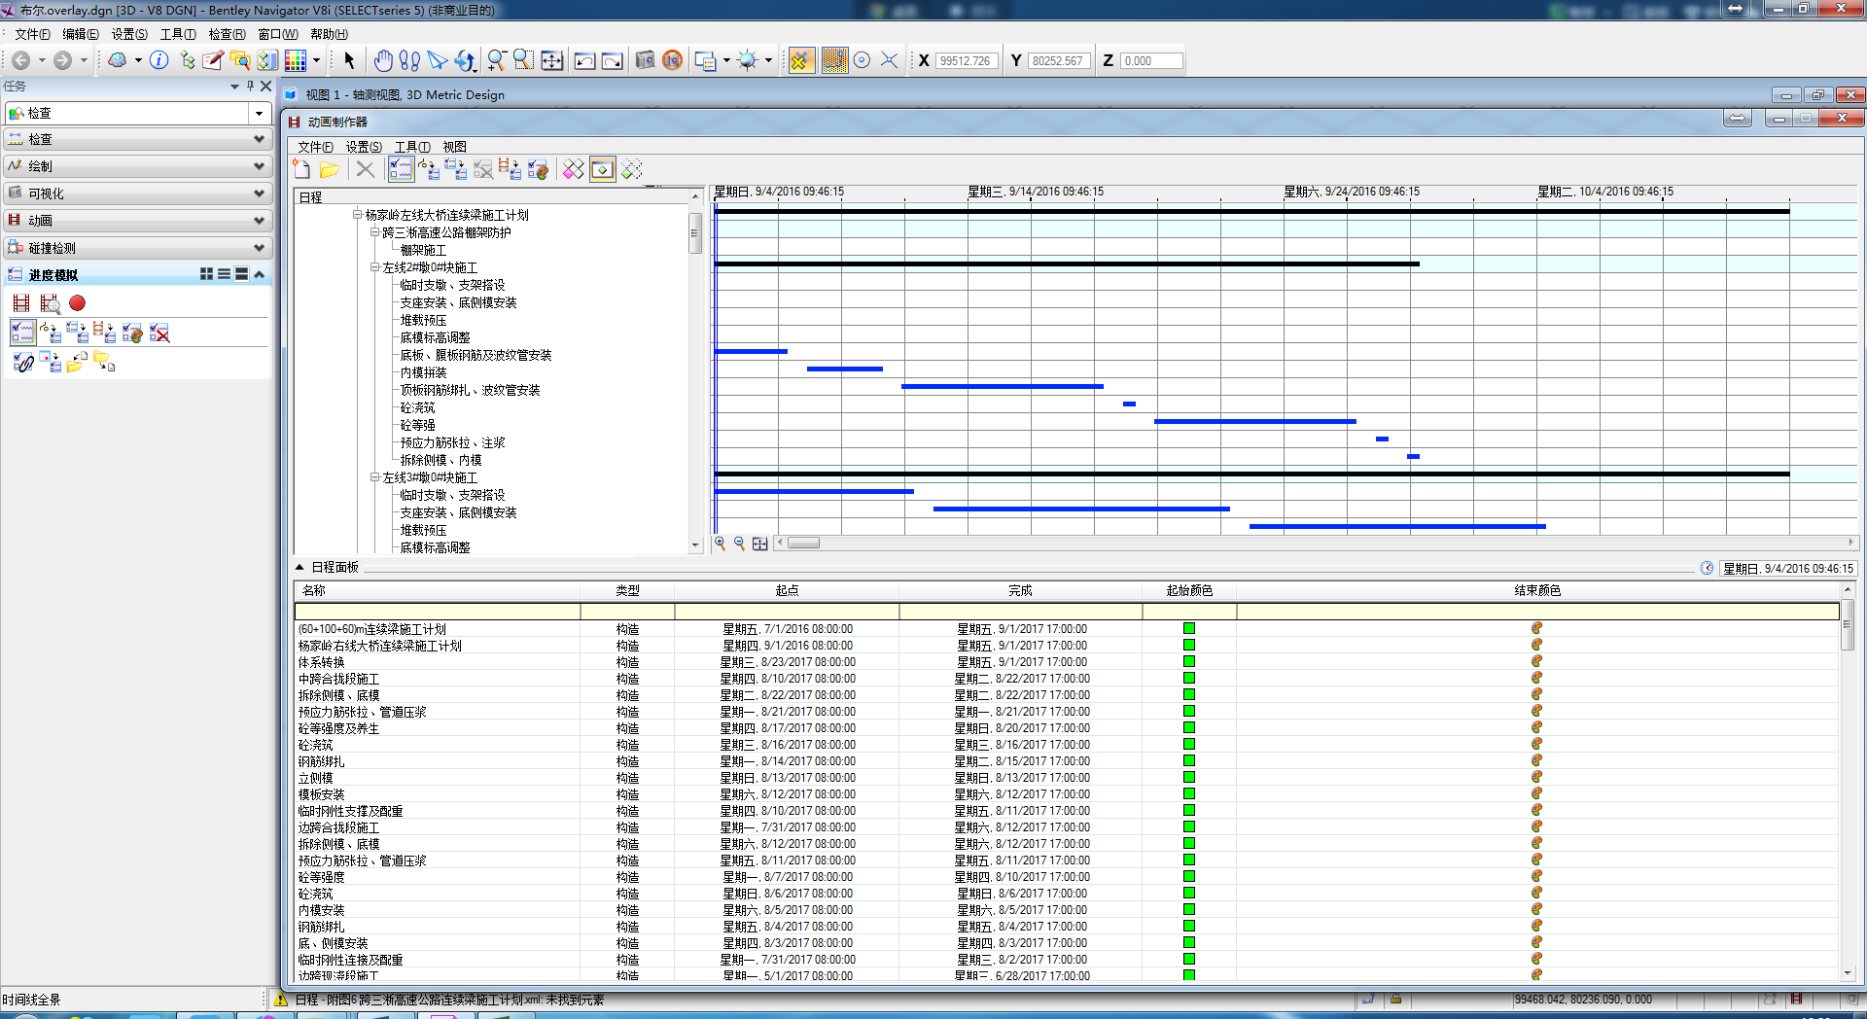
Task: Open the 检查(R) menu in main menubar
Action: click(x=227, y=34)
